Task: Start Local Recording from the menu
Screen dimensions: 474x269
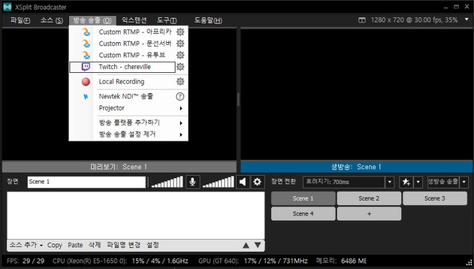Action: (x=121, y=82)
